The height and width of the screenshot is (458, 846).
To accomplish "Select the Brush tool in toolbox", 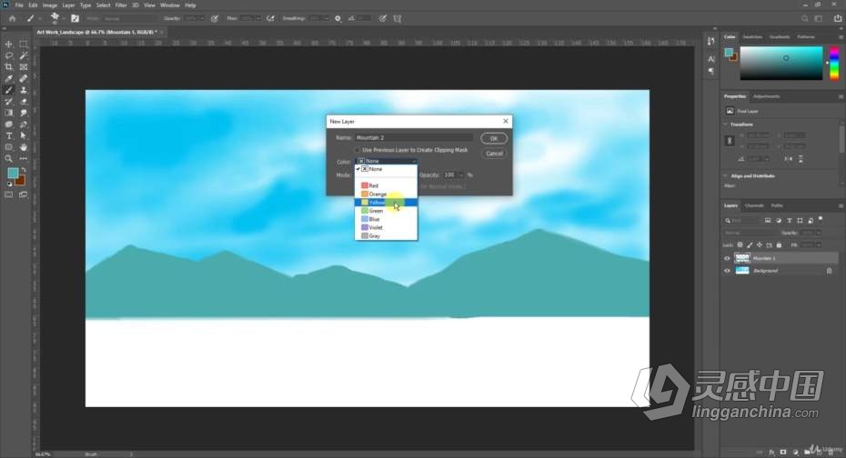I will click(8, 90).
